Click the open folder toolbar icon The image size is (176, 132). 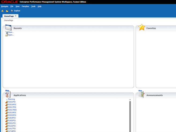click(x=7, y=11)
